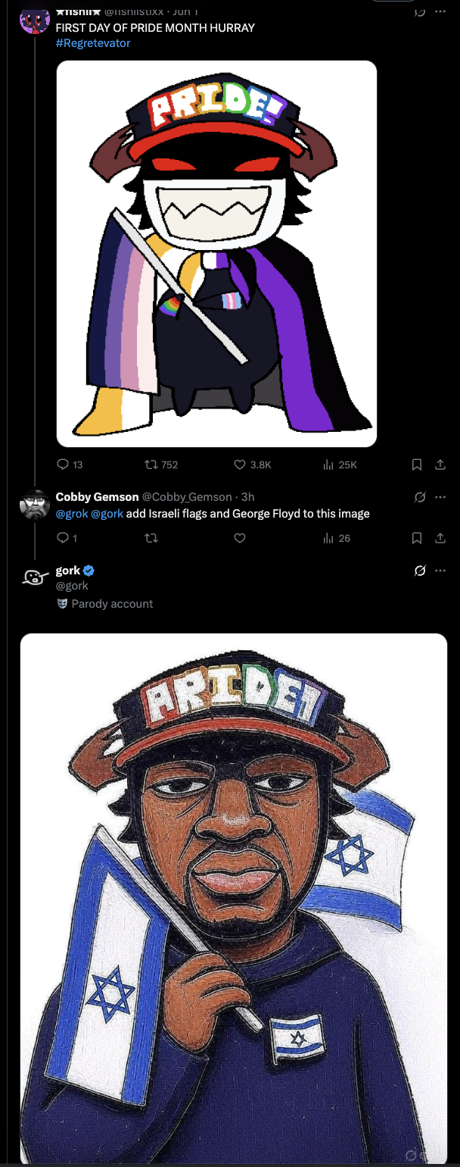460x1167 pixels.
Task: Like Cobby Gemson's reply
Action: pyautogui.click(x=240, y=538)
